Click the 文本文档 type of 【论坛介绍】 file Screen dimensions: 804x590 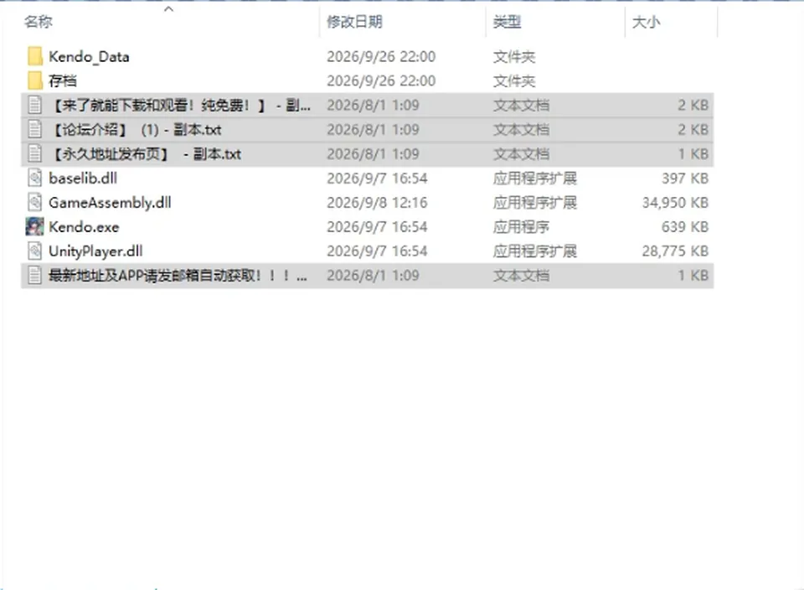(521, 129)
